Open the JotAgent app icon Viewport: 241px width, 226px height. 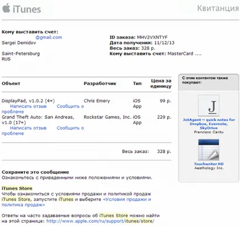coord(209,106)
